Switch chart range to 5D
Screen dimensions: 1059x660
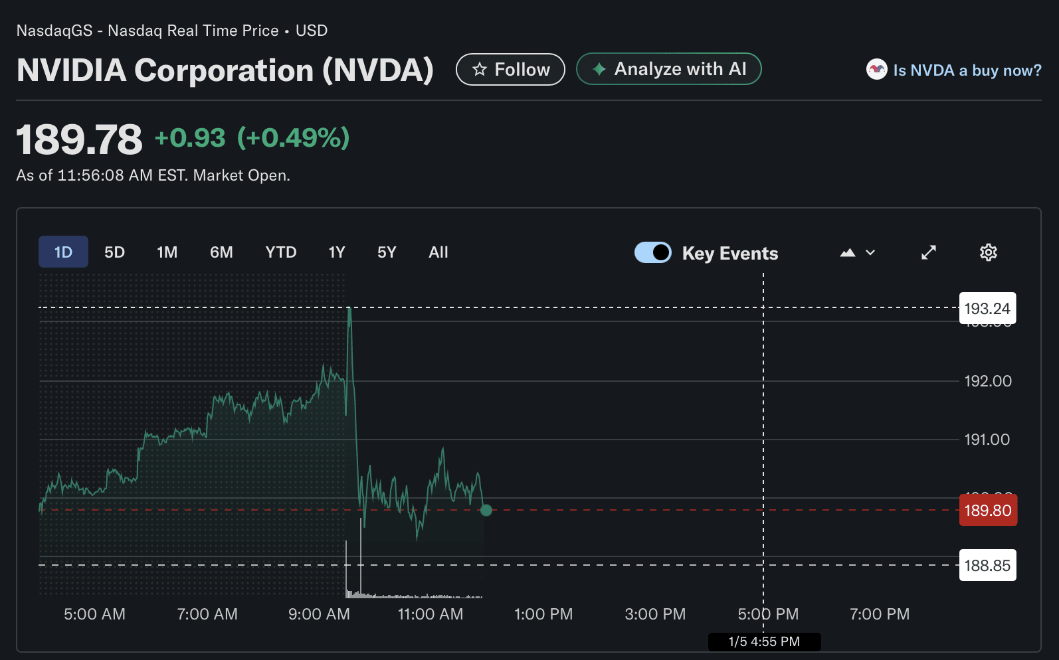point(114,252)
